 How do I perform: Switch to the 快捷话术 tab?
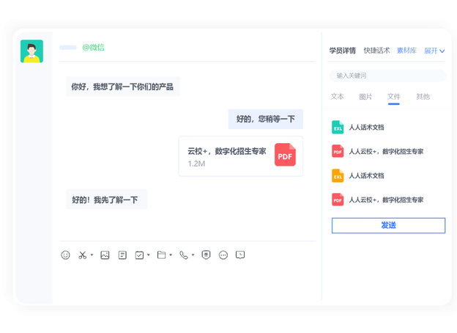376,51
